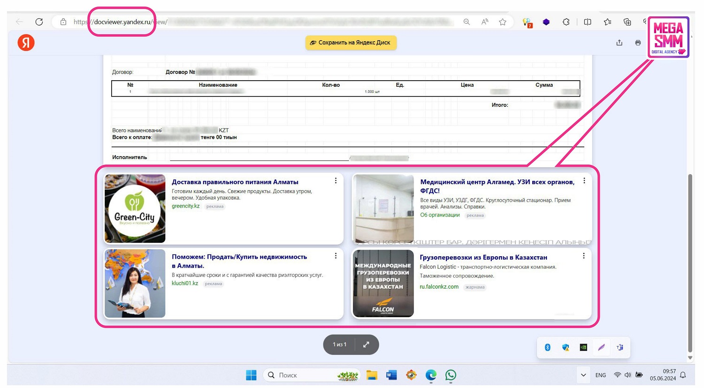Open Word from taskbar
The height and width of the screenshot is (388, 704).
coord(391,375)
